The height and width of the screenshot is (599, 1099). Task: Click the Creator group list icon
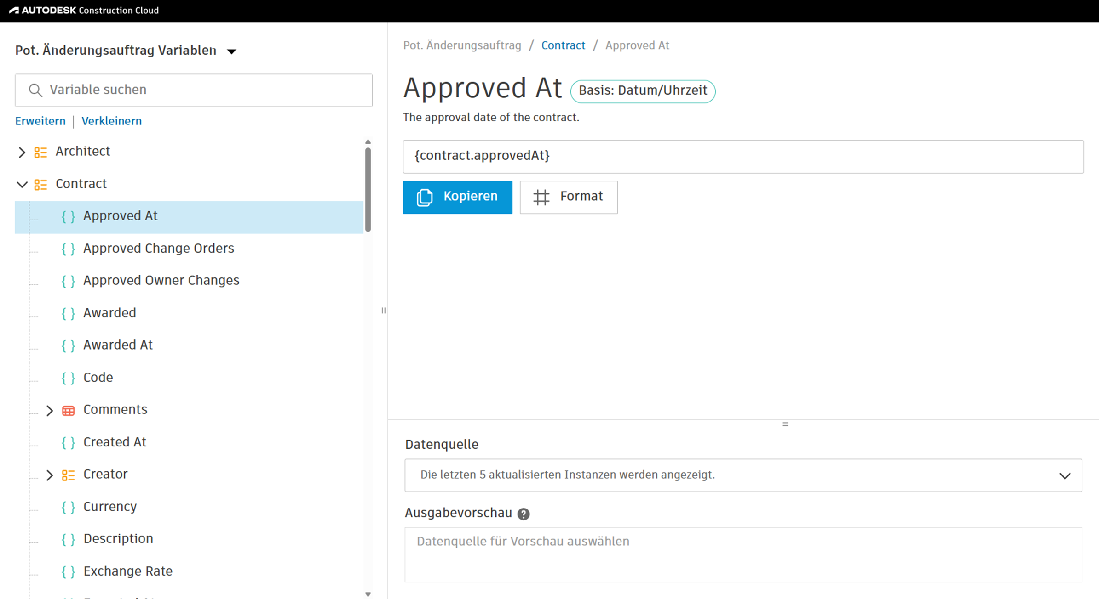click(x=68, y=475)
